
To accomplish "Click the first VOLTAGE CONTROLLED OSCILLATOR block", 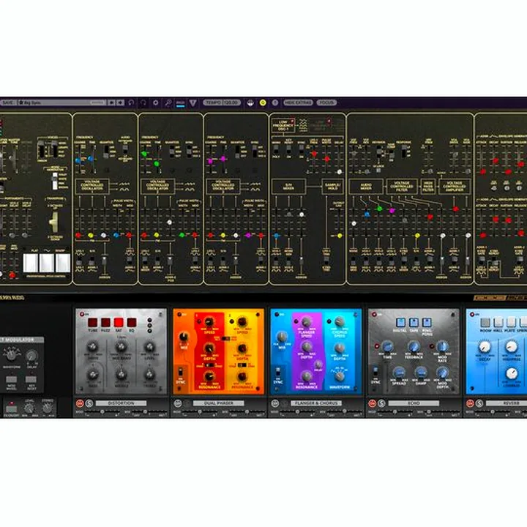I will point(92,186).
